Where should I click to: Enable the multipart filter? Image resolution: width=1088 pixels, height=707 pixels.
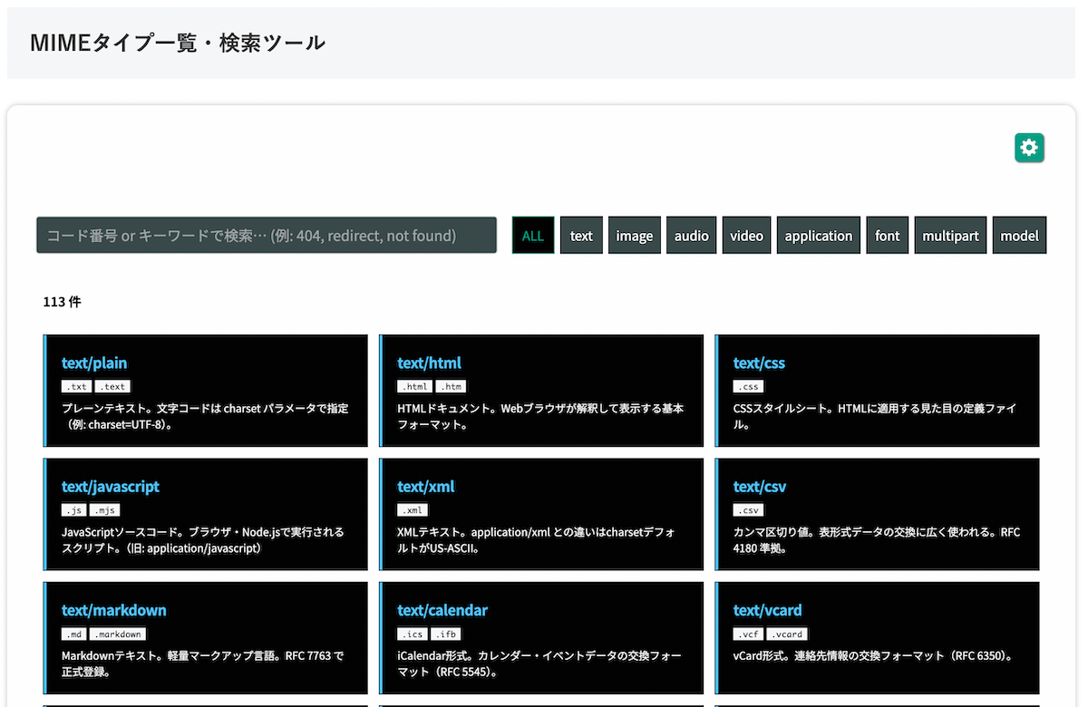(950, 235)
